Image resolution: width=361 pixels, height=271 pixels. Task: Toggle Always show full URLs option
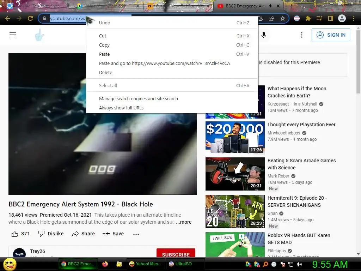(x=172, y=108)
